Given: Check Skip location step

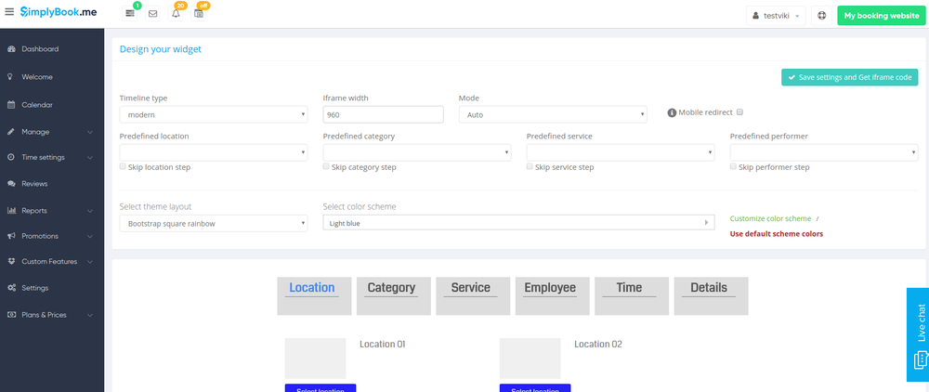Looking at the screenshot, I should pyautogui.click(x=124, y=166).
